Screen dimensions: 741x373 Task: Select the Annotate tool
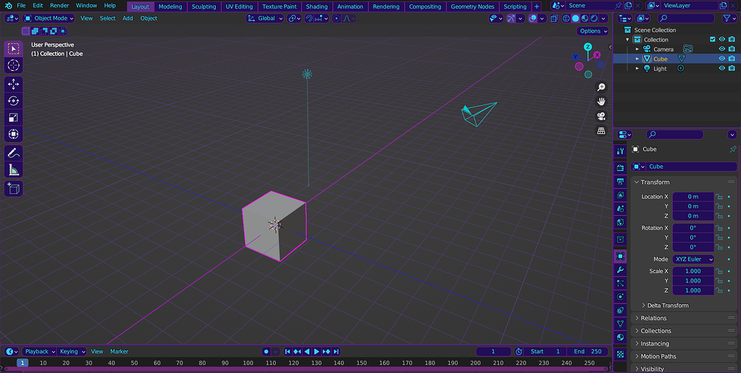13,153
